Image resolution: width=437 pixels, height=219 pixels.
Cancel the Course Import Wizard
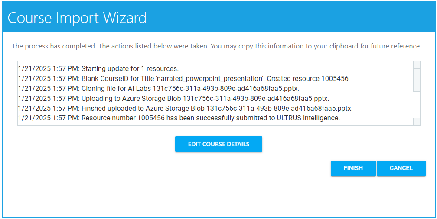401,168
